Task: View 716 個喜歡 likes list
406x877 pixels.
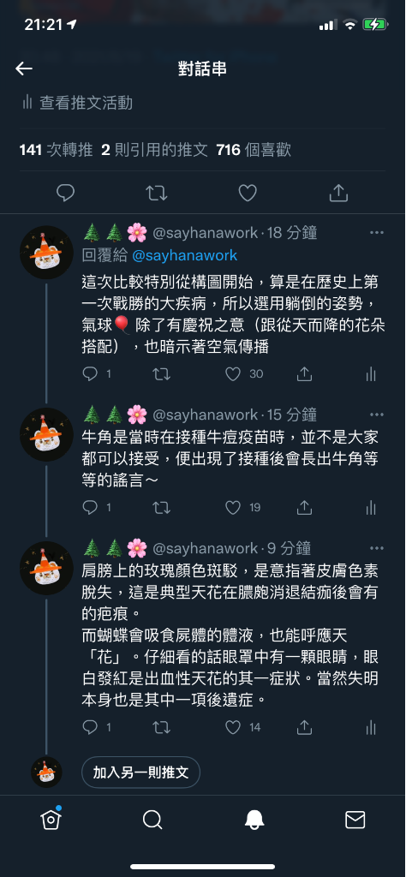Action: (x=254, y=150)
